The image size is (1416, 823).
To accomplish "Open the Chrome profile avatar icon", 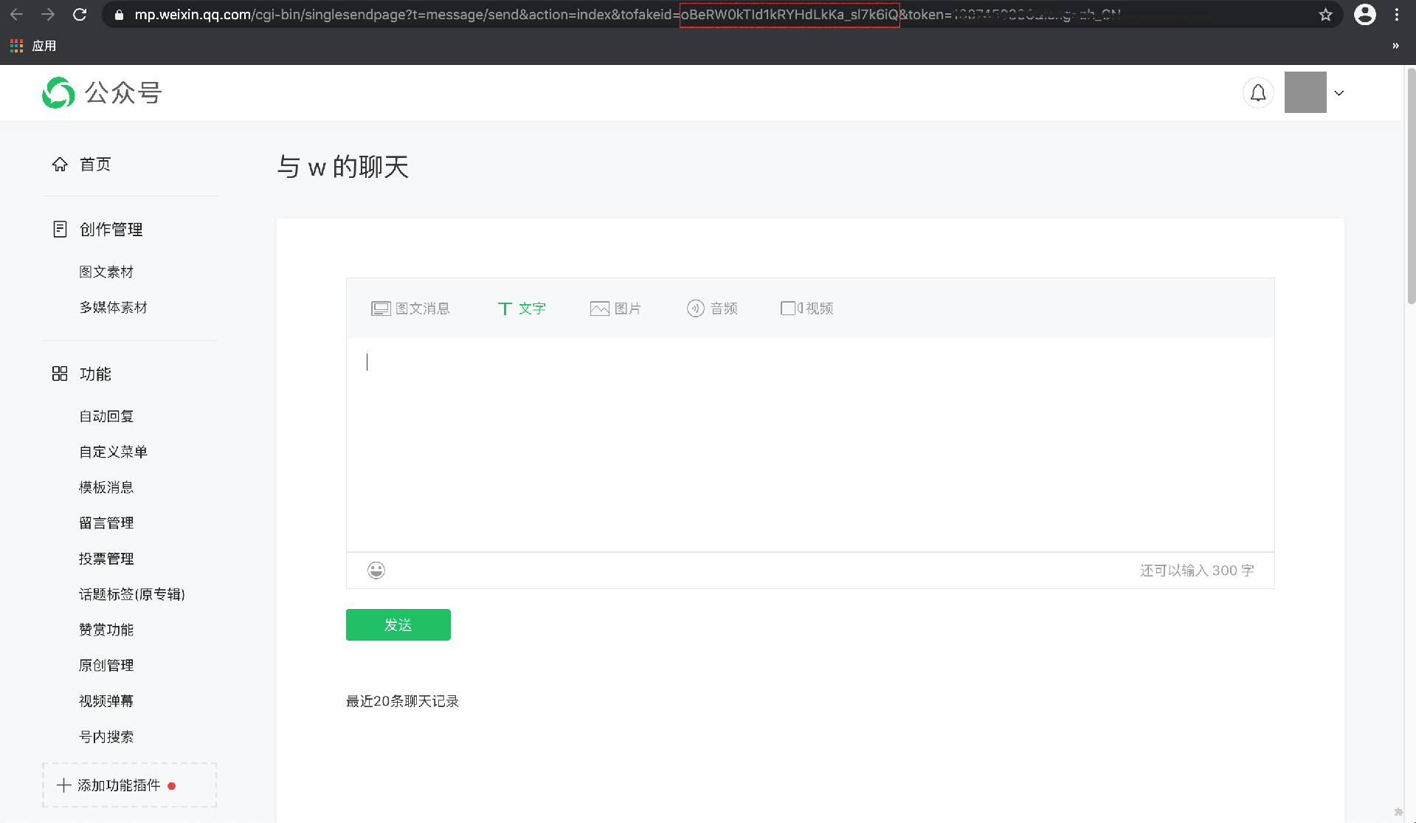I will tap(1364, 15).
